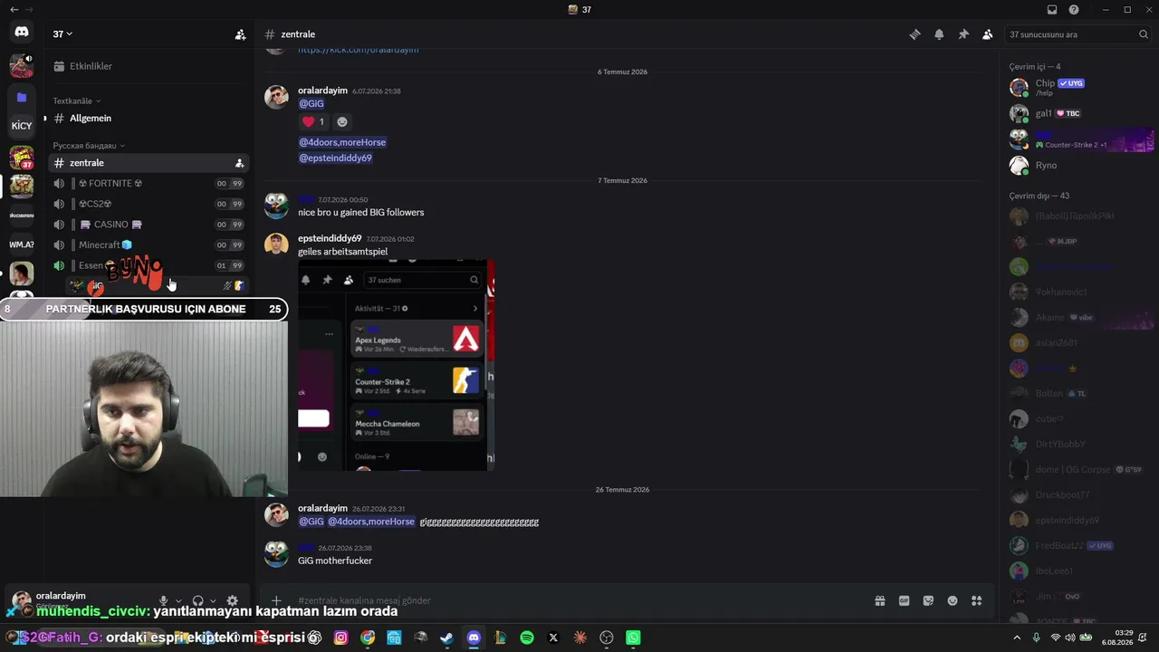Switch to Allgemein channel

pyautogui.click(x=148, y=119)
